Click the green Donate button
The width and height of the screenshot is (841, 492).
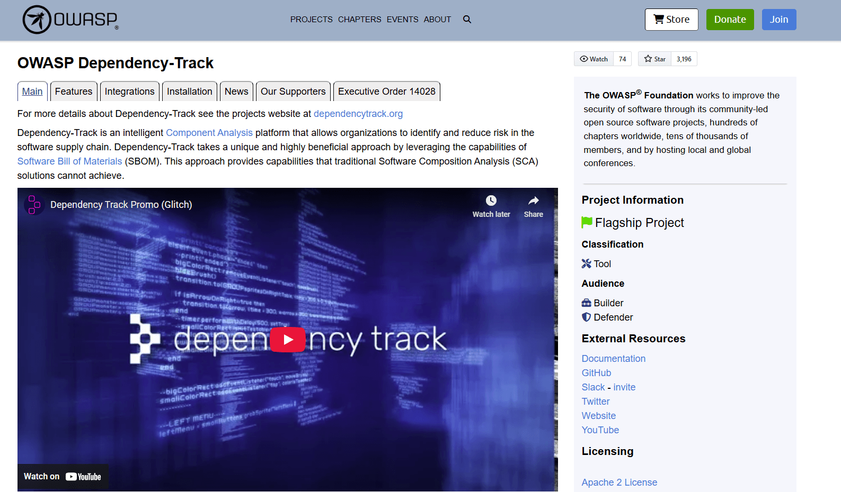(x=730, y=20)
